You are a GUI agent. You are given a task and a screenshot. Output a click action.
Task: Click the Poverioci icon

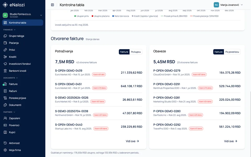coord(5,125)
